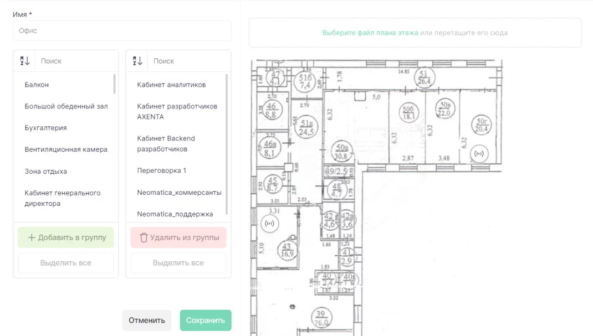Click Удалить из группы button

[x=178, y=237]
